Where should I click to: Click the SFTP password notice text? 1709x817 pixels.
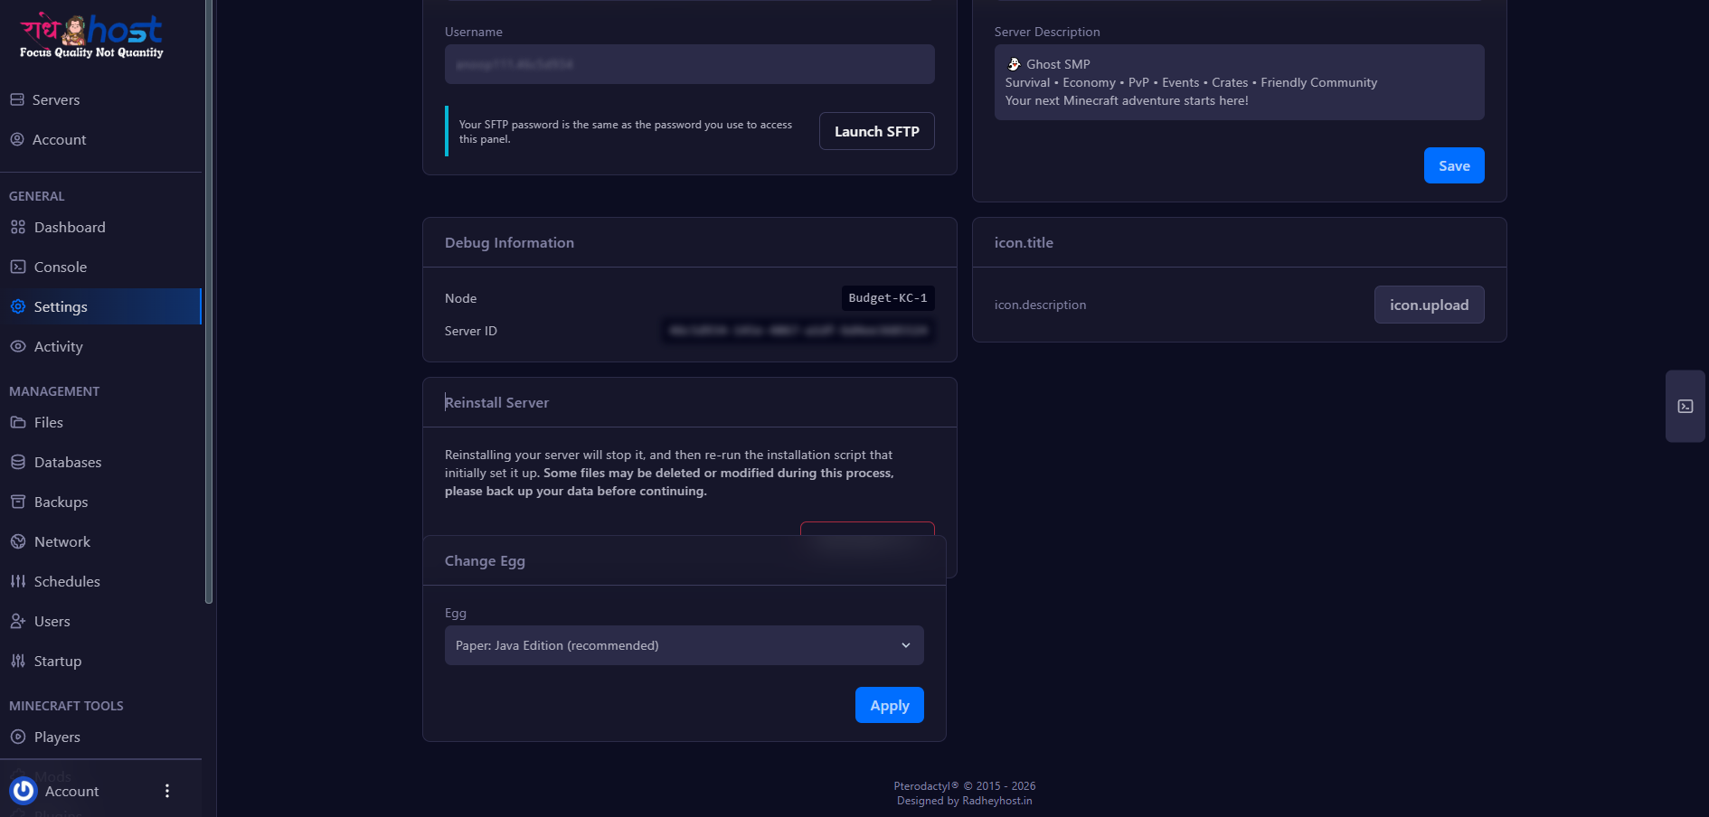625,132
